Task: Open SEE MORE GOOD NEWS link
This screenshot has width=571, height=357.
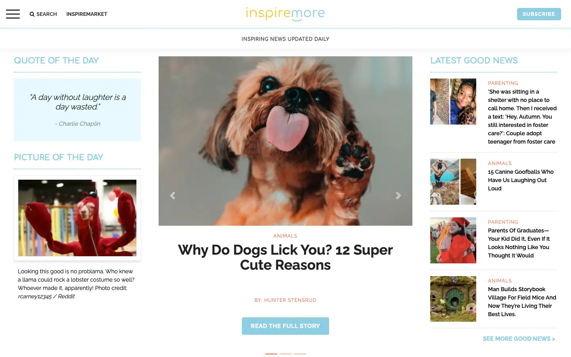Action: coord(519,339)
